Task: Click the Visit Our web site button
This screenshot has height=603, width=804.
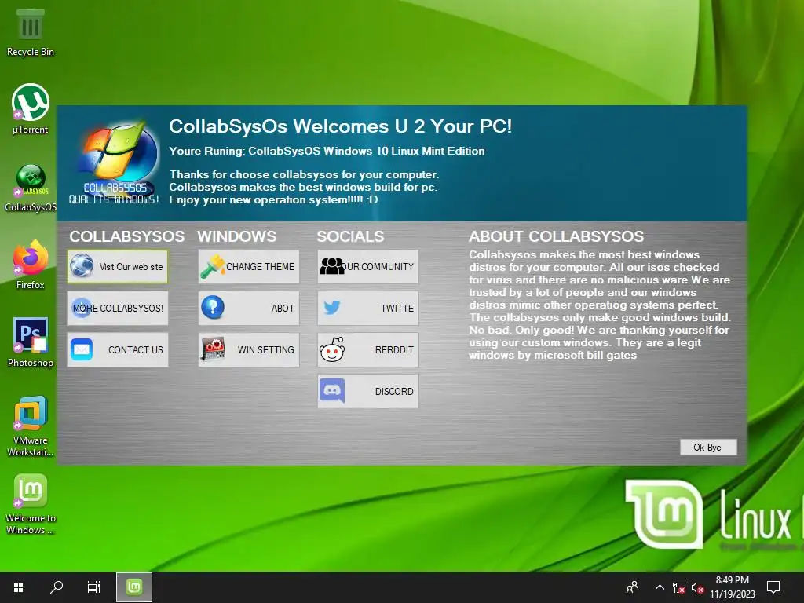Action: (118, 267)
